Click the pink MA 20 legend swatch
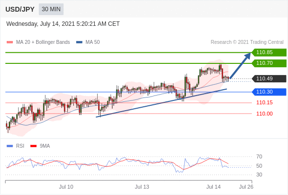The width and height of the screenshot is (288, 195). pyautogui.click(x=10, y=42)
